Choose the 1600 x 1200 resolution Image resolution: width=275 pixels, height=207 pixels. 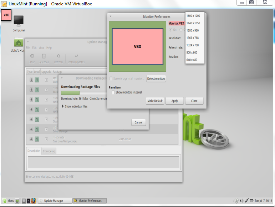(195, 16)
